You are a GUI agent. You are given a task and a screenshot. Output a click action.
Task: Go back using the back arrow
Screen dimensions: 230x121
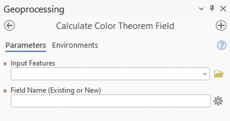[10, 26]
